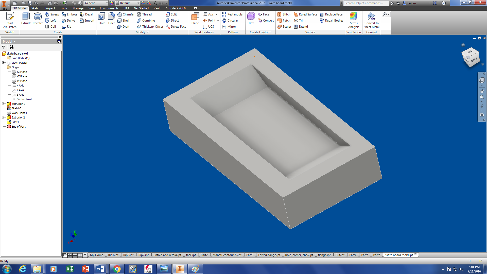Click the Search Help & Commands field
The image size is (487, 274).
click(x=366, y=3)
